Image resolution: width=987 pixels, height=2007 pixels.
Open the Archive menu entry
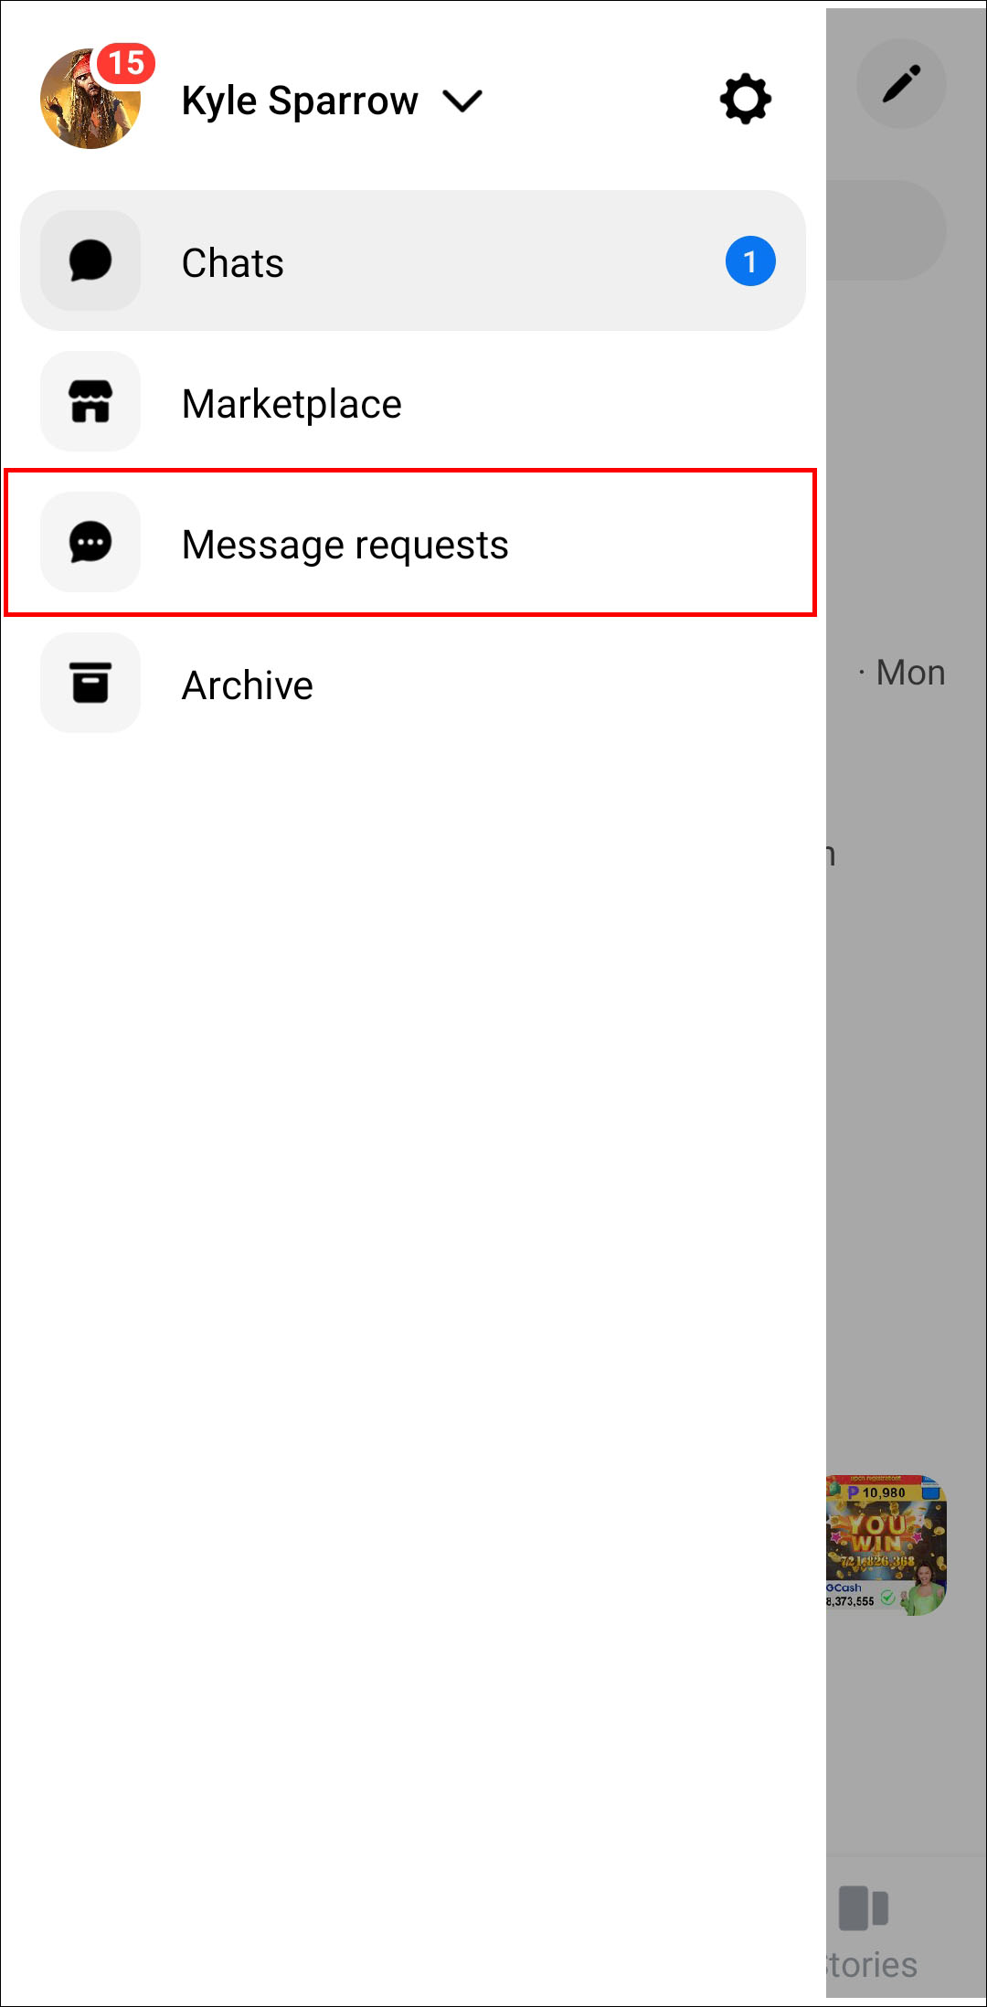[413, 684]
